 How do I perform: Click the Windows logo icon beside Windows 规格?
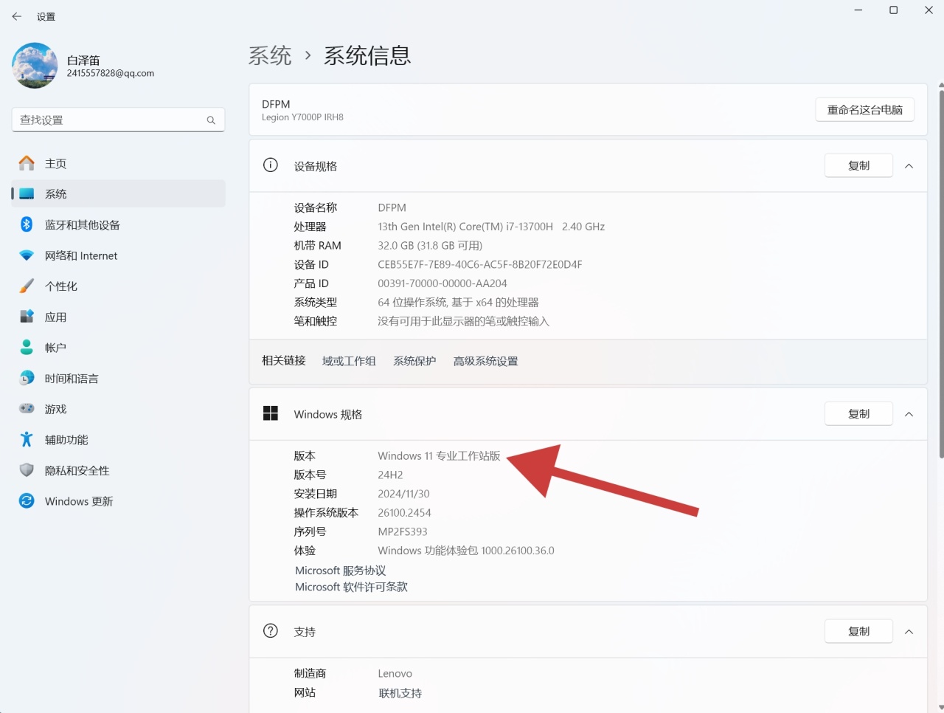[x=271, y=413]
